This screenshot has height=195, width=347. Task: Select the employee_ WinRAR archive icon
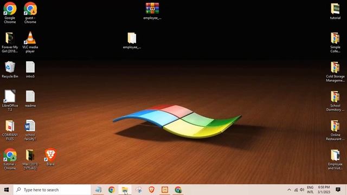152,11
